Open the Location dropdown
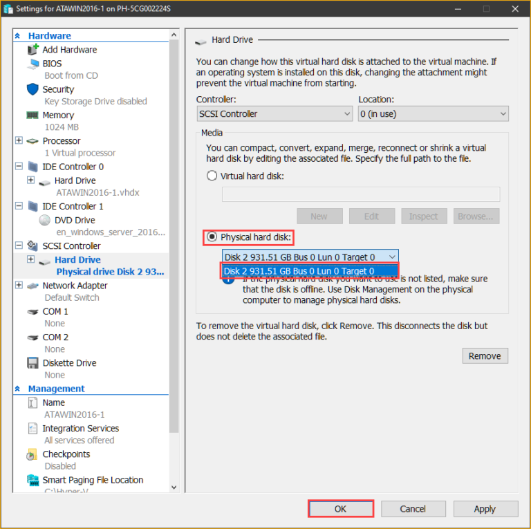 click(433, 114)
